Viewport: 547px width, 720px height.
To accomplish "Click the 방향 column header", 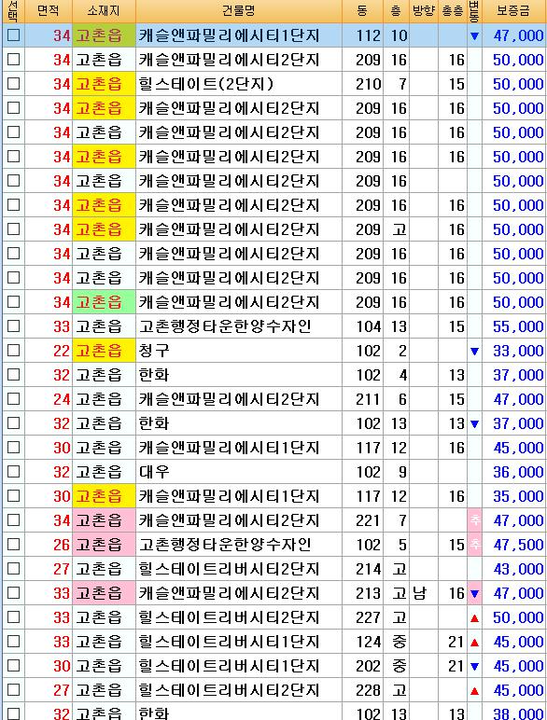I will pyautogui.click(x=424, y=11).
